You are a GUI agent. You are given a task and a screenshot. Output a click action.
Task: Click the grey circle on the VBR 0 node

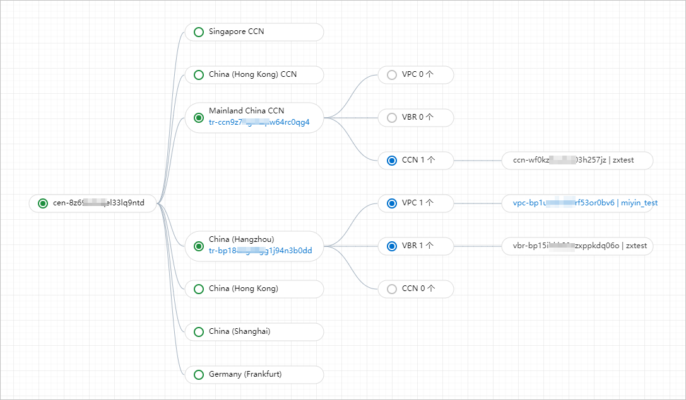click(x=392, y=117)
